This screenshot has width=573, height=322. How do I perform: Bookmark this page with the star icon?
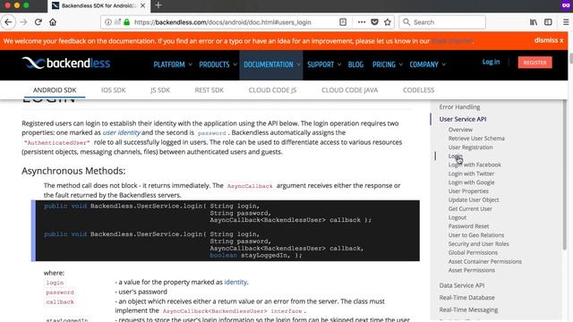click(x=388, y=21)
